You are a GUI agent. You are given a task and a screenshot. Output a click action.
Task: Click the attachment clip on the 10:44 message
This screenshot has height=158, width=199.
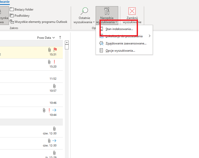(44, 110)
